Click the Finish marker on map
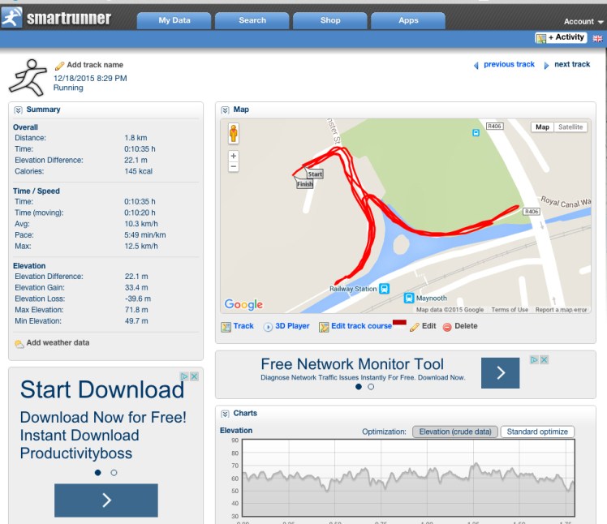The image size is (607, 524). coord(304,183)
